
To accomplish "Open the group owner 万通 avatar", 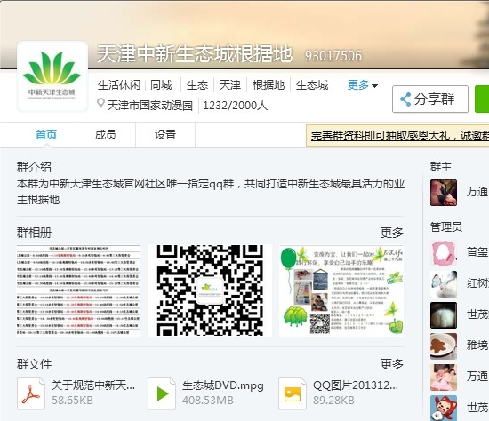I will [444, 192].
